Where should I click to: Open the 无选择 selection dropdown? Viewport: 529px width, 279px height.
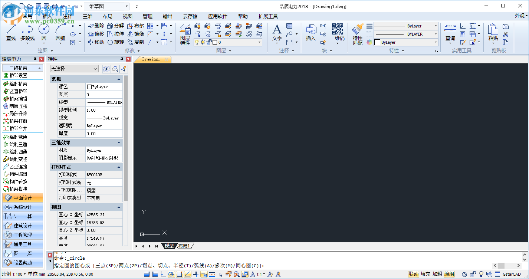point(74,69)
